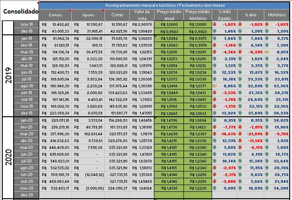The height and width of the screenshot is (200, 292).
Task: Select Cotas value 320.557,87 for mar-20
Action: [117, 134]
